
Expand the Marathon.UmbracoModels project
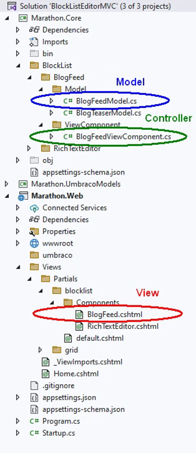pyautogui.click(x=7, y=184)
